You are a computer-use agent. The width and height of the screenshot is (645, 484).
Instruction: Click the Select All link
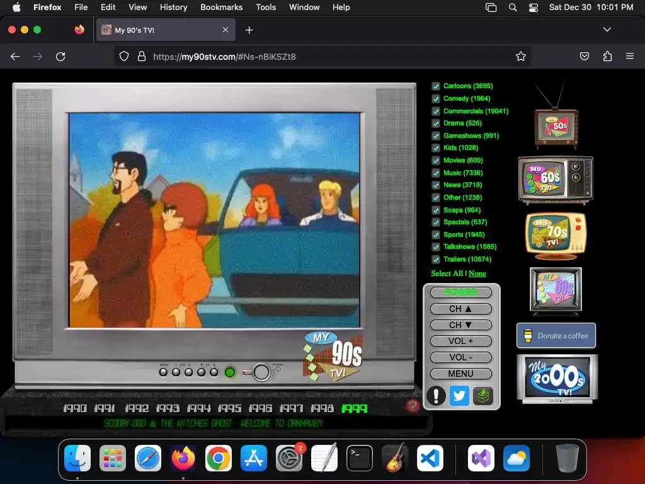(447, 274)
